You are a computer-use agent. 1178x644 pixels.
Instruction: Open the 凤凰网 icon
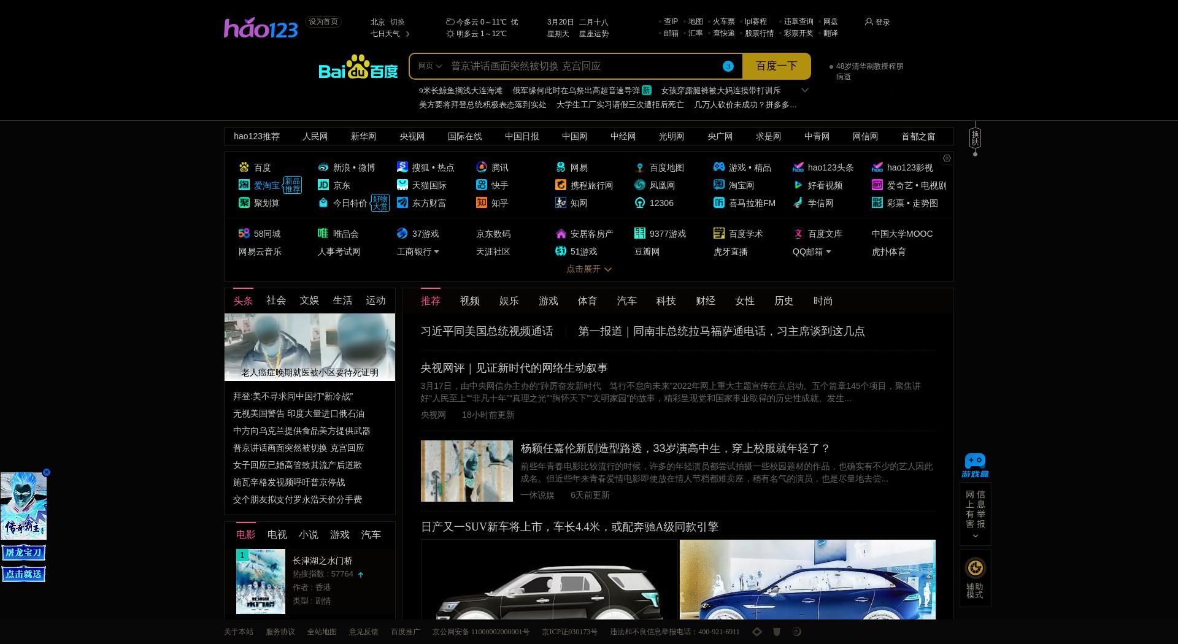coord(640,185)
